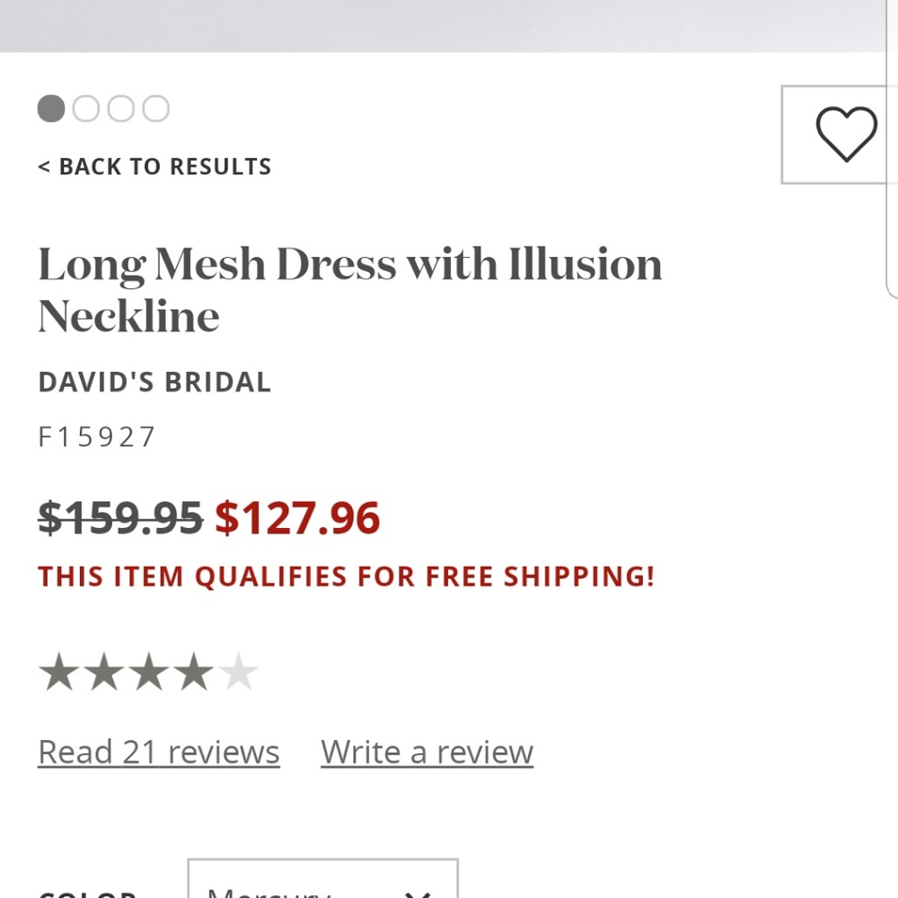
Task: Click the second rating star
Action: click(x=103, y=671)
